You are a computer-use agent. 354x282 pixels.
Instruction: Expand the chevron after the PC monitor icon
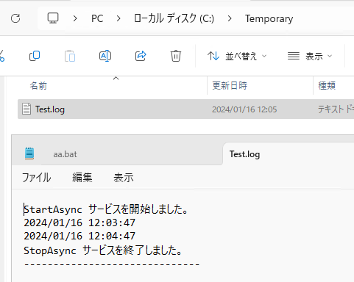[75, 18]
